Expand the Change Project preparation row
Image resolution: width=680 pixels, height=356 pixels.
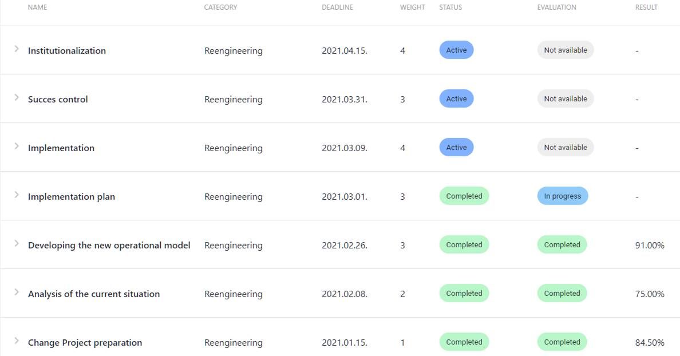[17, 341]
